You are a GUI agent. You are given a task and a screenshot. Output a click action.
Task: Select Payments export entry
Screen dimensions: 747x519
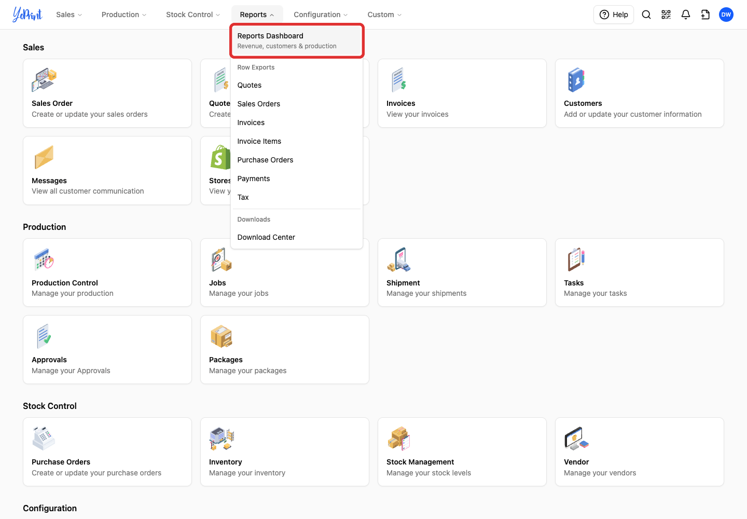(297, 179)
